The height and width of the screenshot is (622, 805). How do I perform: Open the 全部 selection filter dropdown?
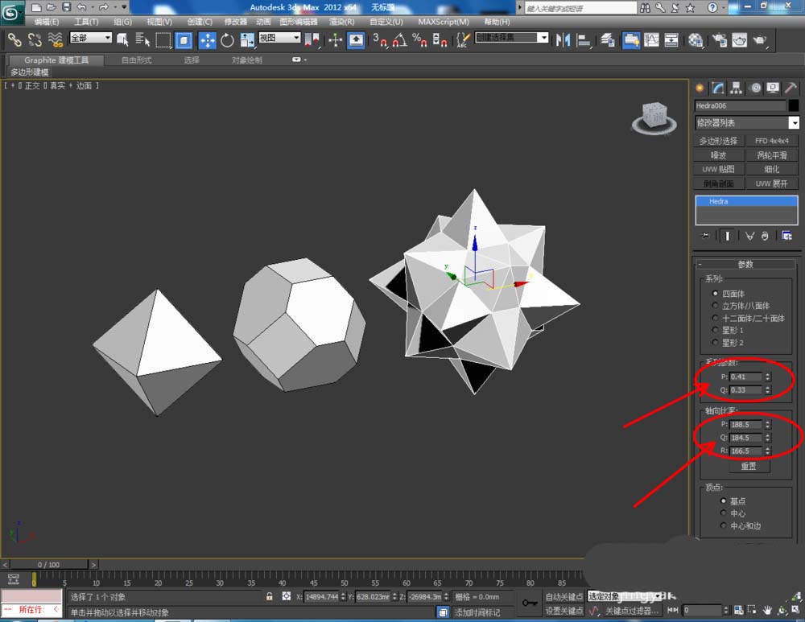(x=91, y=38)
